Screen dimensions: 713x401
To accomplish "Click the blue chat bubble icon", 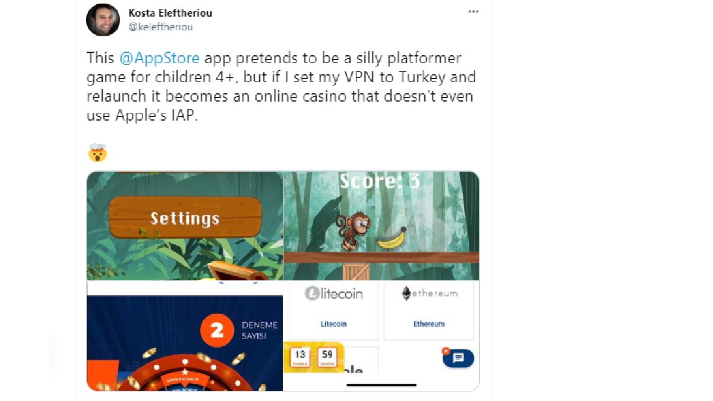I will (x=458, y=358).
